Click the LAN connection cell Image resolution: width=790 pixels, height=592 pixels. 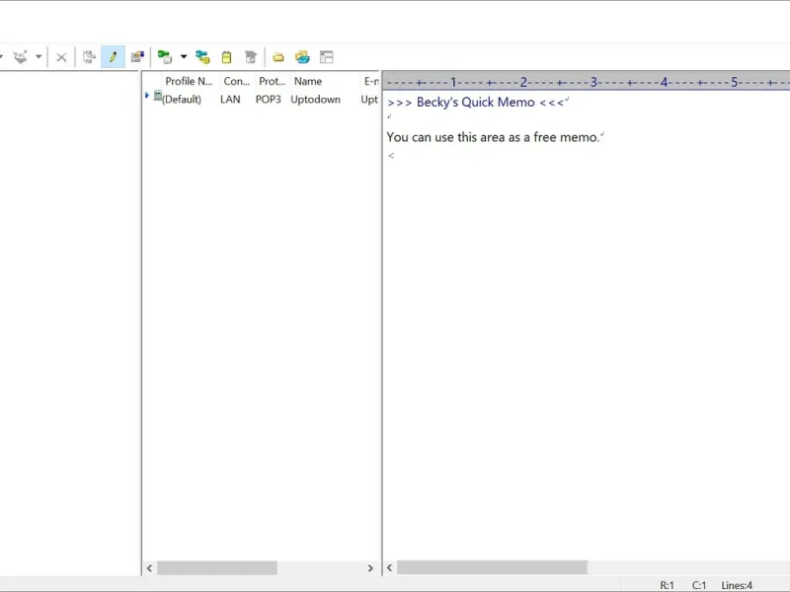(x=230, y=100)
